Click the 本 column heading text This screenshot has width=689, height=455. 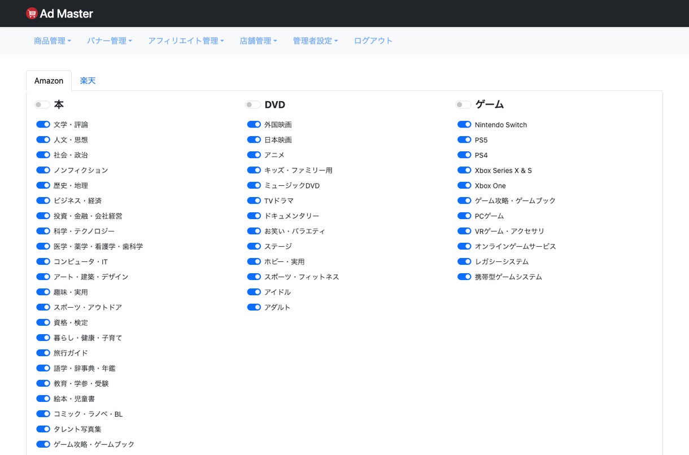(x=59, y=104)
